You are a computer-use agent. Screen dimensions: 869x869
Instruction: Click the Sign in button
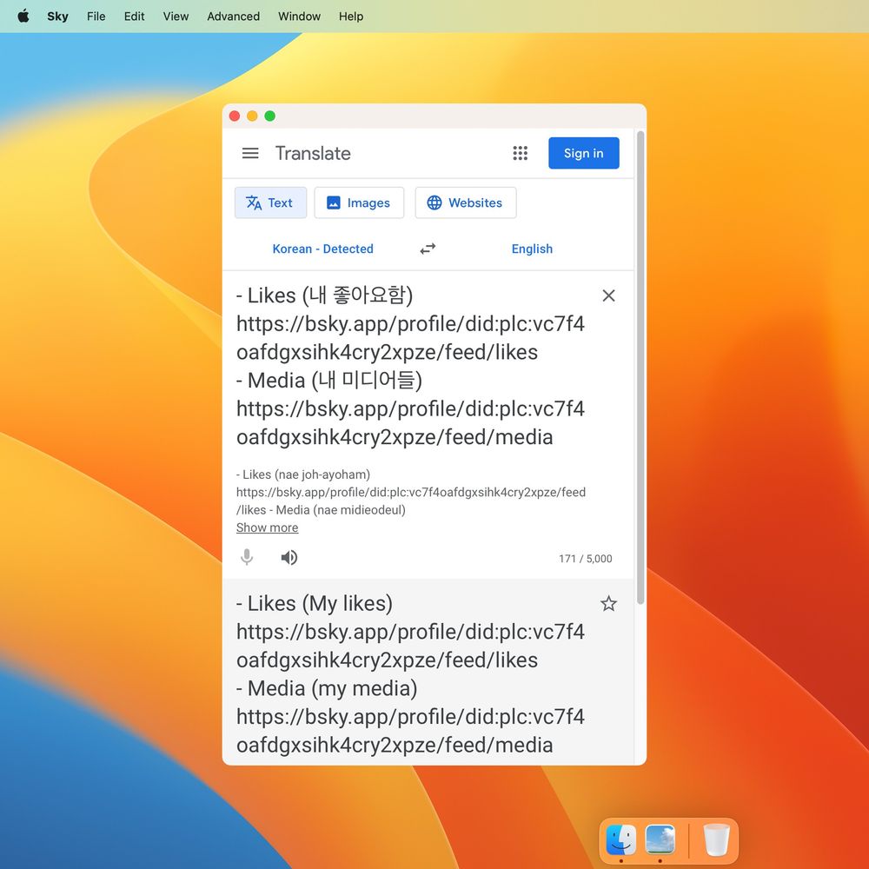click(584, 153)
